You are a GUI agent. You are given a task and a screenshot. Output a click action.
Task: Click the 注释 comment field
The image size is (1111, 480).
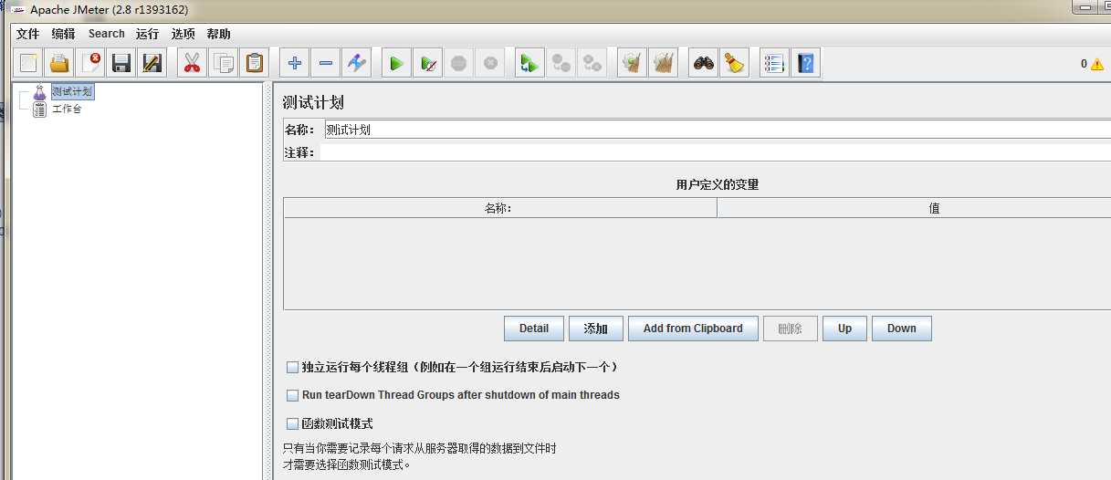pos(715,152)
